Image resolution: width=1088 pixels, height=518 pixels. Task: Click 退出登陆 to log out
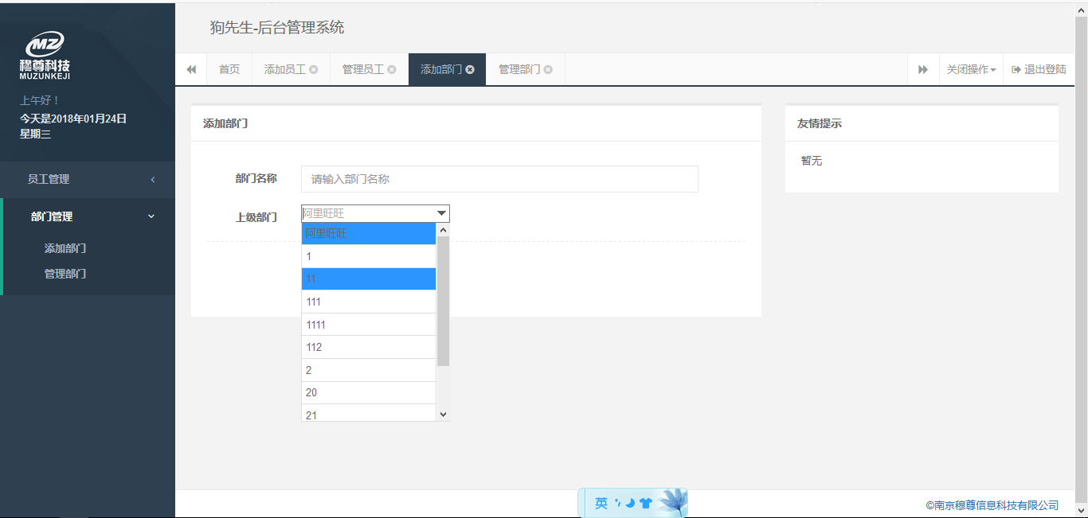(1039, 70)
